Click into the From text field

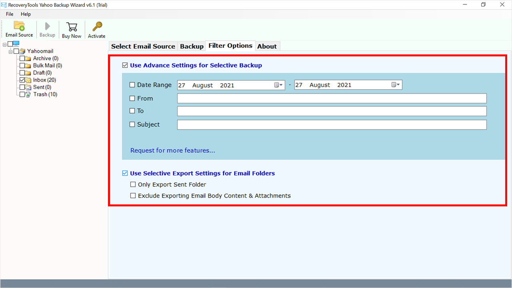pyautogui.click(x=332, y=98)
